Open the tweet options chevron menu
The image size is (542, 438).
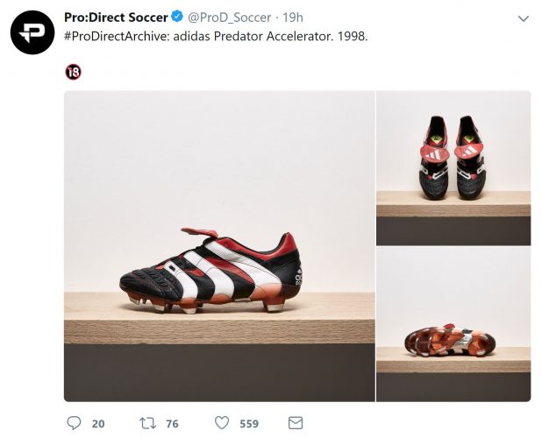524,18
